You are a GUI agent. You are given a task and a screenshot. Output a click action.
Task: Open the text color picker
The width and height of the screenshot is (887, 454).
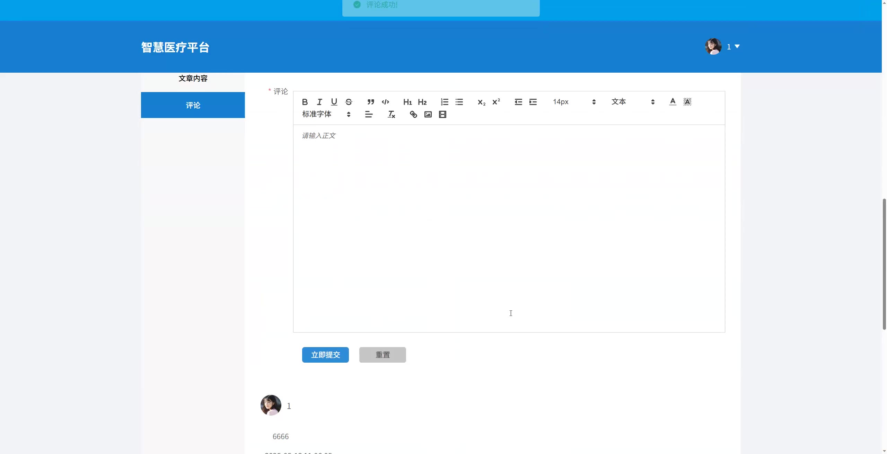click(673, 102)
